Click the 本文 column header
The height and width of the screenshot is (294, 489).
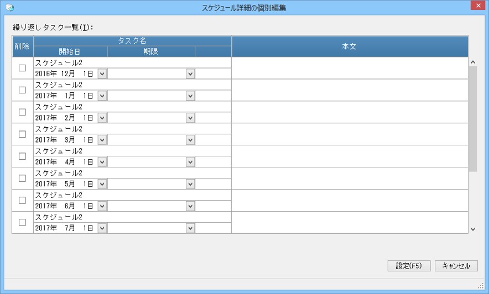click(x=350, y=46)
